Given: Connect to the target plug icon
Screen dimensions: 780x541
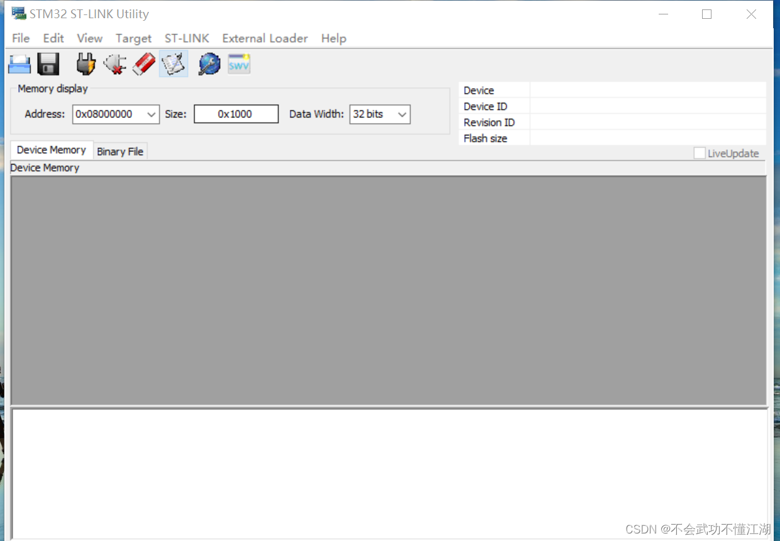Looking at the screenshot, I should click(x=86, y=64).
